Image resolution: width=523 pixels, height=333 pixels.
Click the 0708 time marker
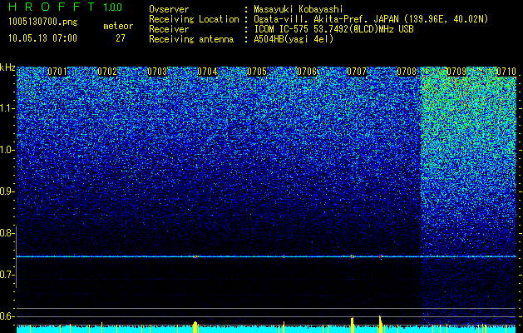click(x=407, y=72)
